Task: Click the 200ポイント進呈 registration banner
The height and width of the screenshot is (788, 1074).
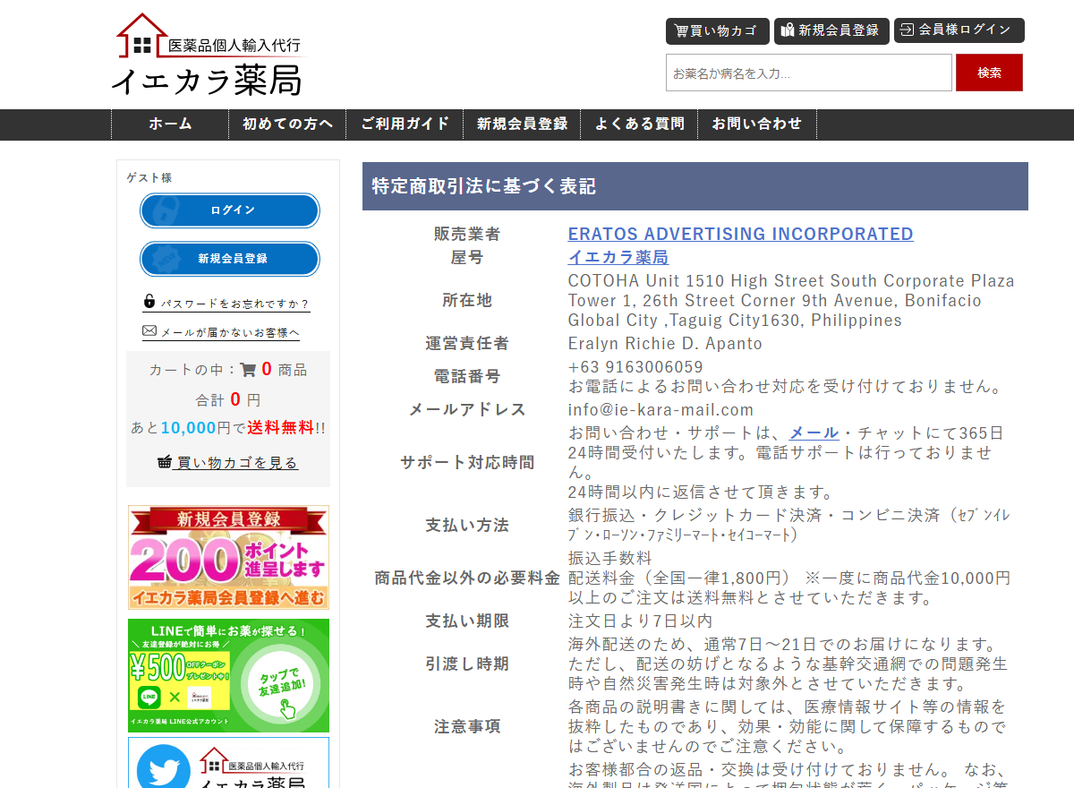Action: point(228,557)
